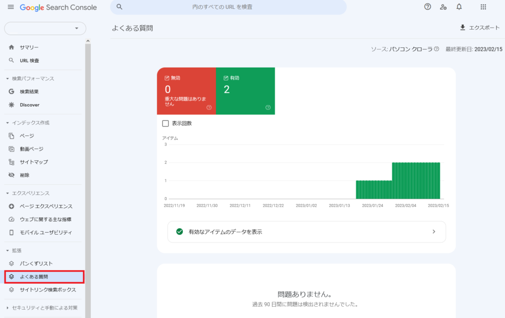Collapse the 拡張 section

tap(8, 250)
